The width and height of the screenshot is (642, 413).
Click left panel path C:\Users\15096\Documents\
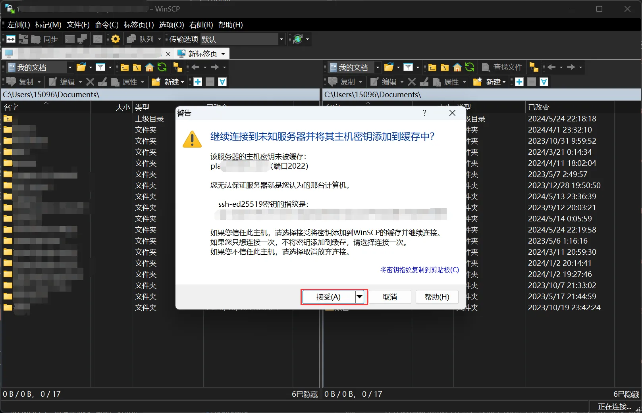click(x=51, y=94)
